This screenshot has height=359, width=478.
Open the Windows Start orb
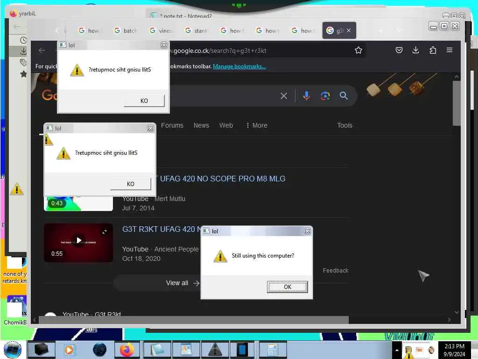pos(13,350)
